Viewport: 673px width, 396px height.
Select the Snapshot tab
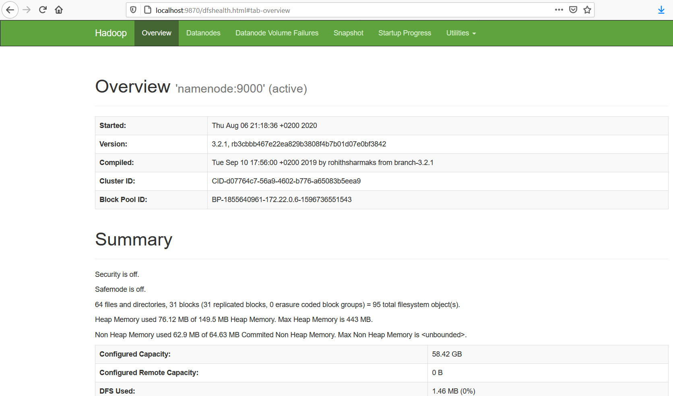pos(348,33)
